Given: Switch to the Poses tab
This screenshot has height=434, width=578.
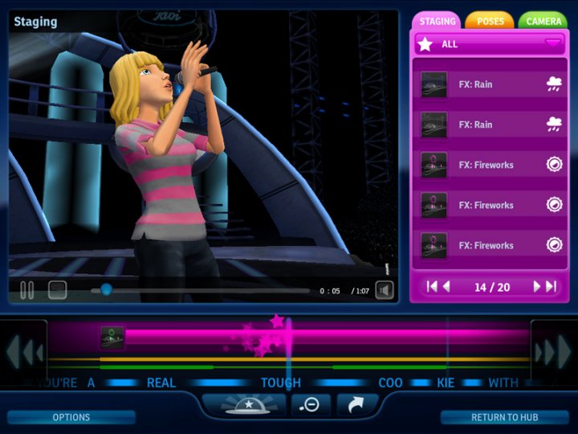Looking at the screenshot, I should pos(490,21).
